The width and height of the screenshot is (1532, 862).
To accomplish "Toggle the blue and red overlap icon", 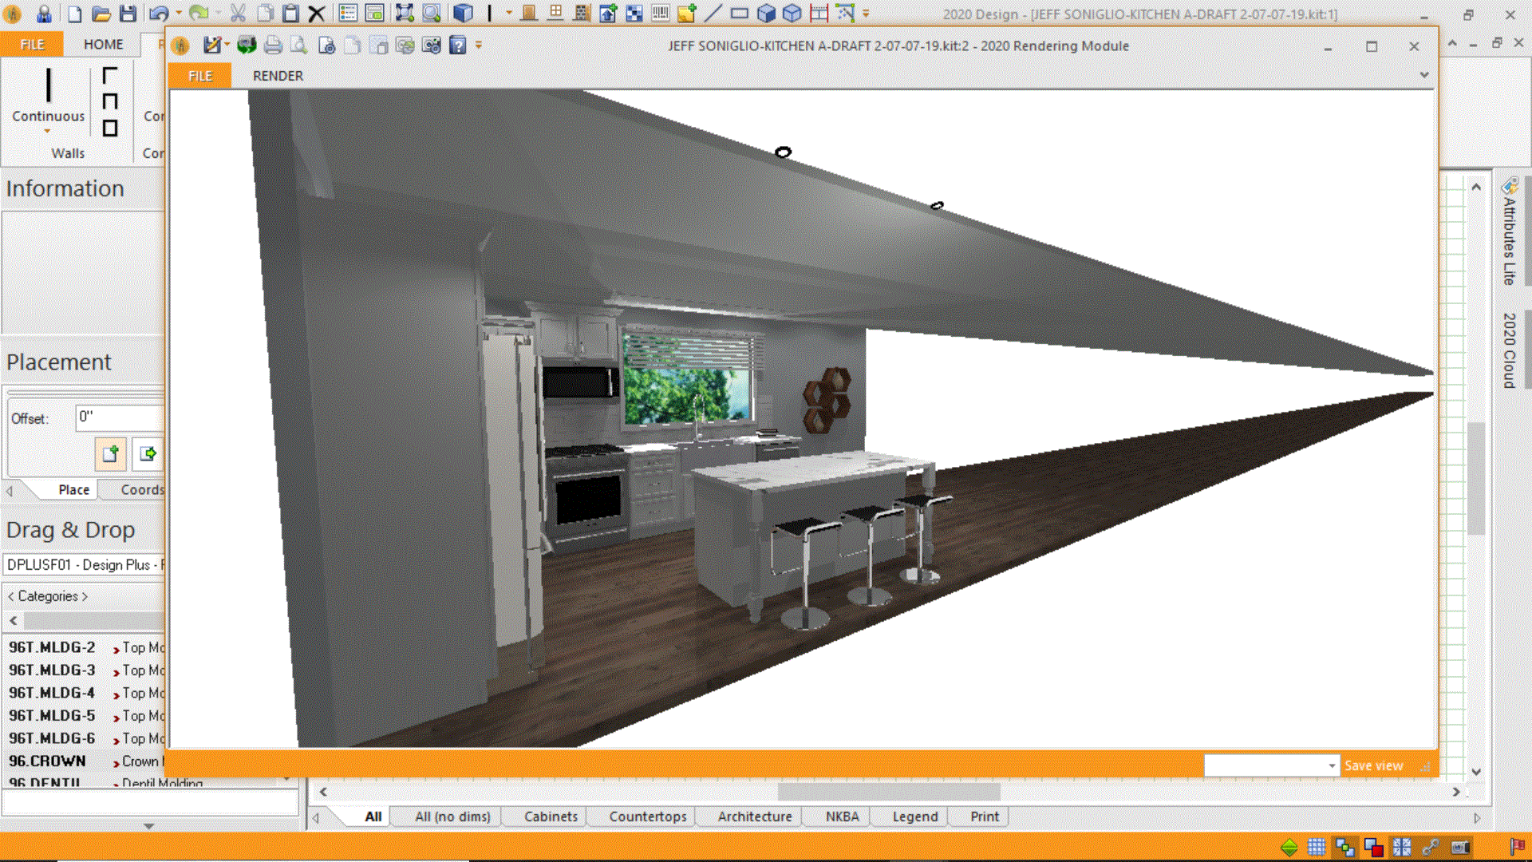I will pos(1373,847).
